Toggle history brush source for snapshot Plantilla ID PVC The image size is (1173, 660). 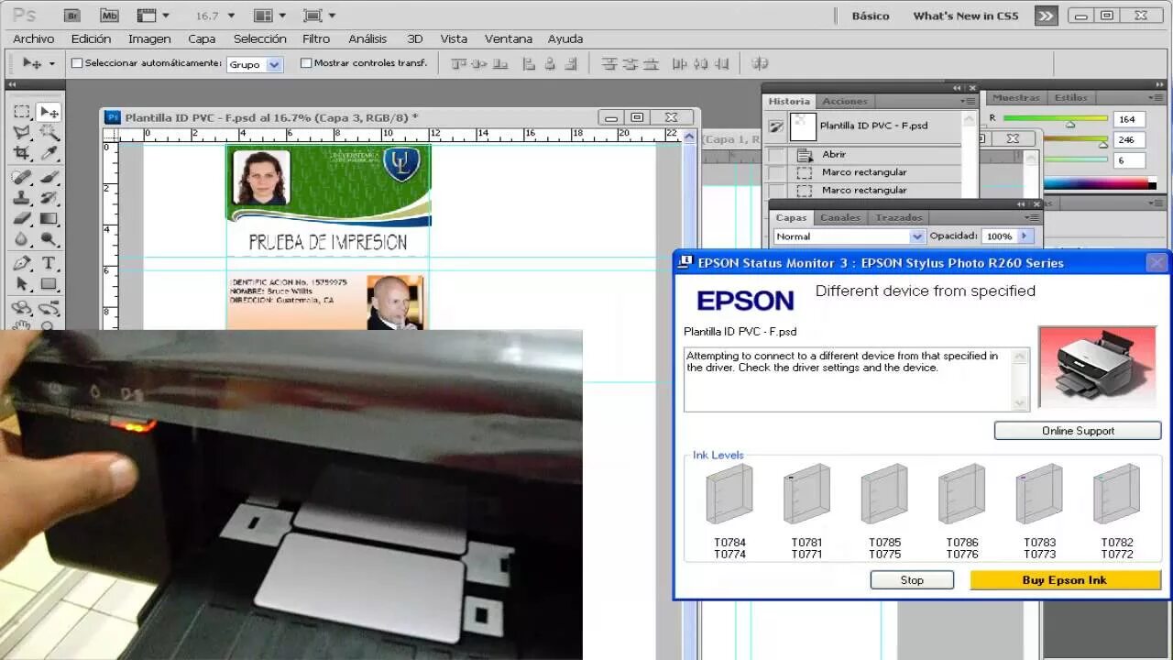(x=777, y=126)
